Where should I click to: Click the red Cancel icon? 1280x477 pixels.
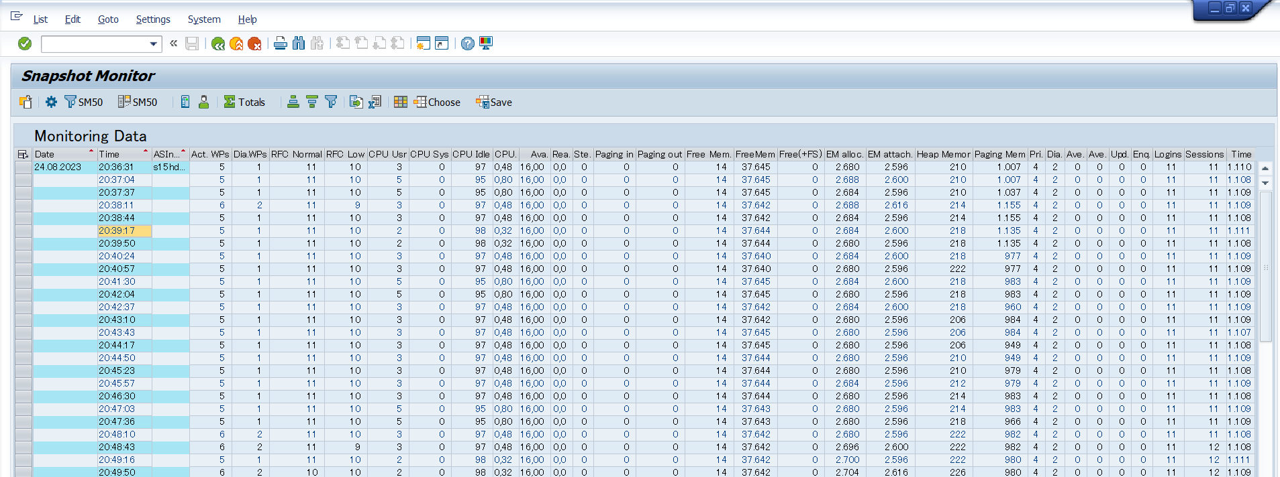[254, 44]
